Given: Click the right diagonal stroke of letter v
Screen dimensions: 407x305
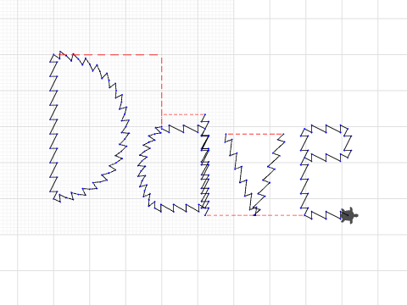Looking at the screenshot, I should 269,172.
